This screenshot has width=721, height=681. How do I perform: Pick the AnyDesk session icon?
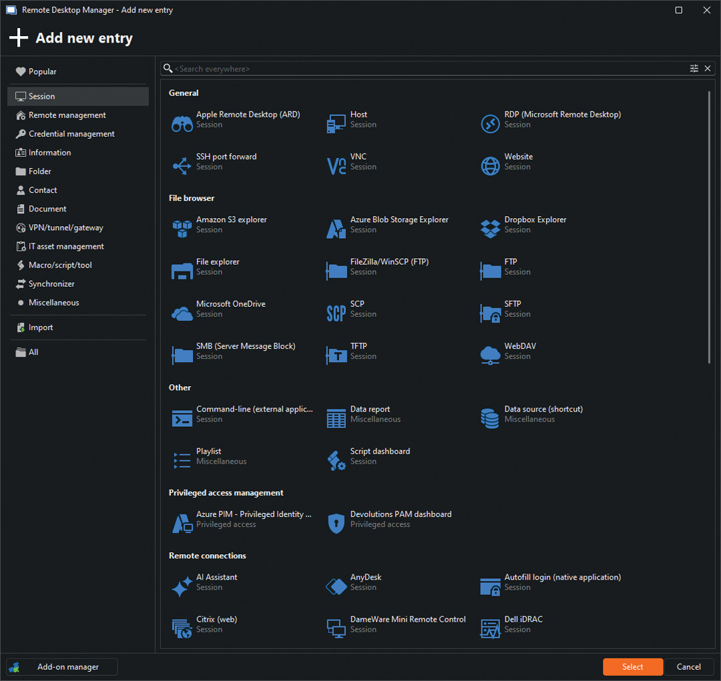pos(336,586)
